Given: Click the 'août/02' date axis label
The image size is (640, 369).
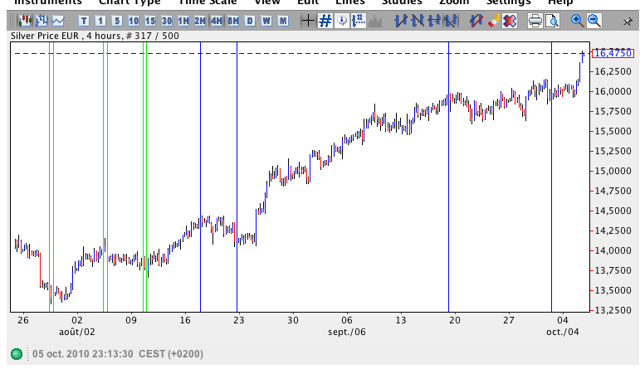Looking at the screenshot, I should (77, 333).
